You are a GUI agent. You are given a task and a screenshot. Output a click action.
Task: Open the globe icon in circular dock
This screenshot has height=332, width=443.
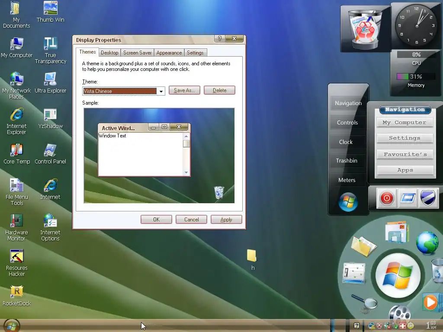click(427, 243)
